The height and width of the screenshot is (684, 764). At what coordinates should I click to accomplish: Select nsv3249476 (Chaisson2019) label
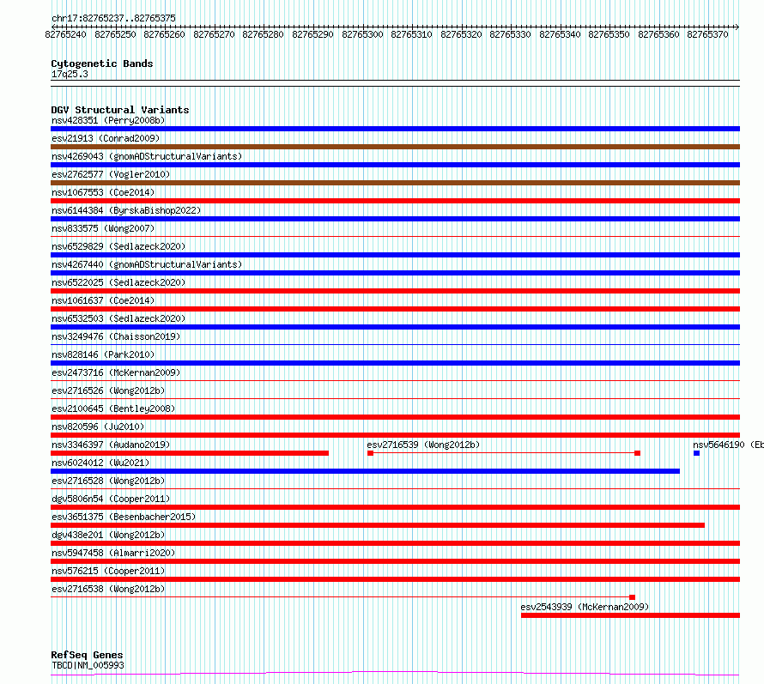click(x=116, y=336)
